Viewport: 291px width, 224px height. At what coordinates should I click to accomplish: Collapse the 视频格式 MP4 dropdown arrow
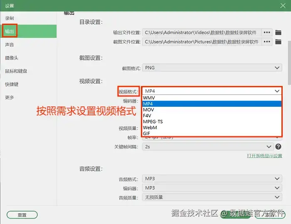pyautogui.click(x=277, y=91)
